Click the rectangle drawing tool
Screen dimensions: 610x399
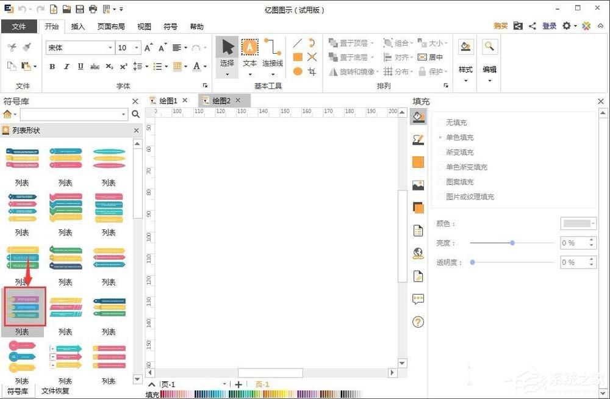[x=297, y=57]
